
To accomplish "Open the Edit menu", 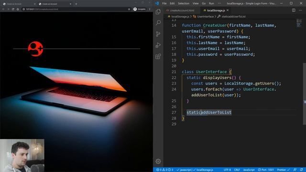I will [172, 3].
